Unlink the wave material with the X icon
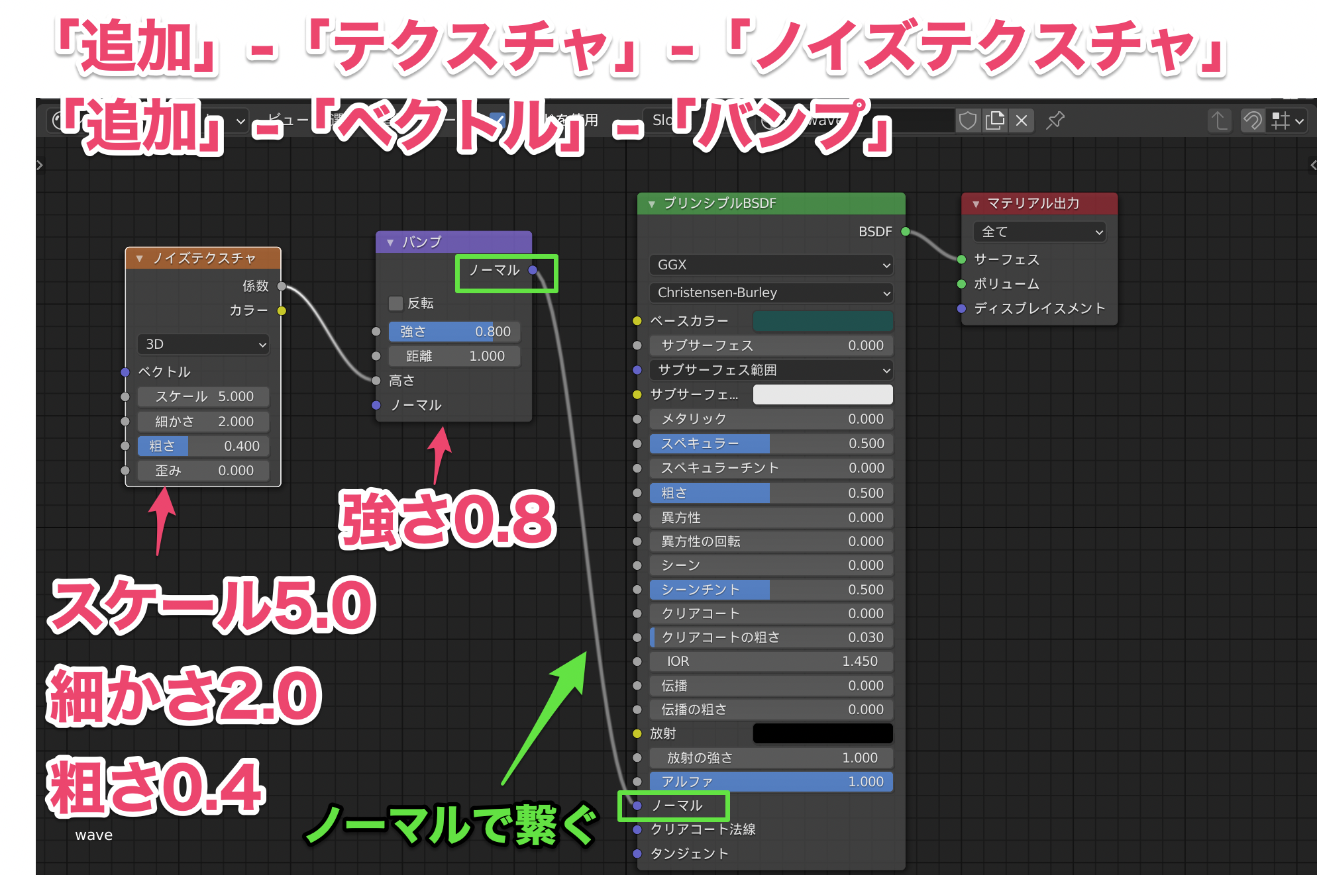The width and height of the screenshot is (1317, 875). tap(1021, 120)
